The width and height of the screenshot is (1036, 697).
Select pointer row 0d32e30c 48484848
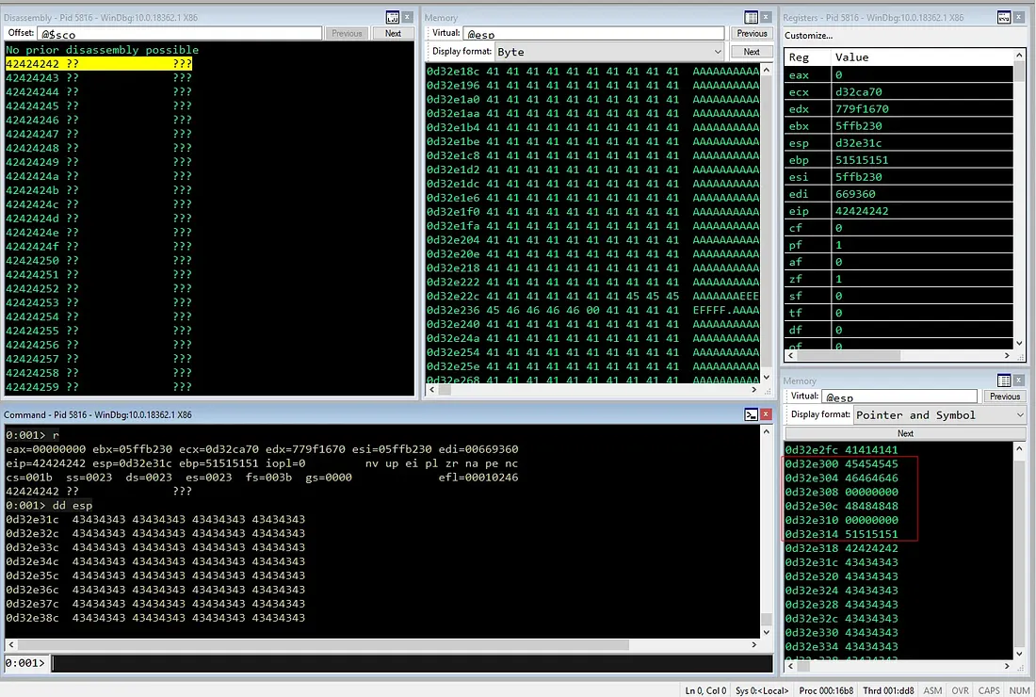click(842, 506)
